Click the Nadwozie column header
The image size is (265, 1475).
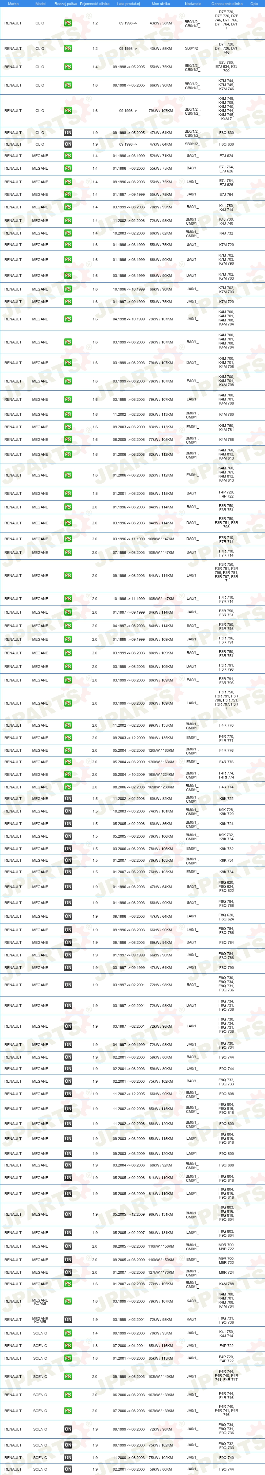click(193, 3)
